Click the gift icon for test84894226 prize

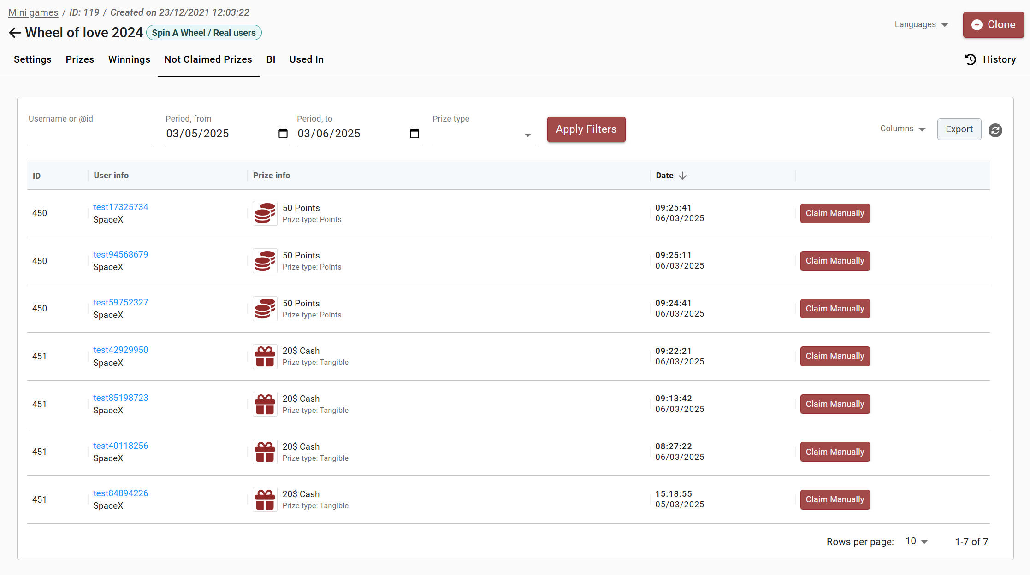point(265,500)
